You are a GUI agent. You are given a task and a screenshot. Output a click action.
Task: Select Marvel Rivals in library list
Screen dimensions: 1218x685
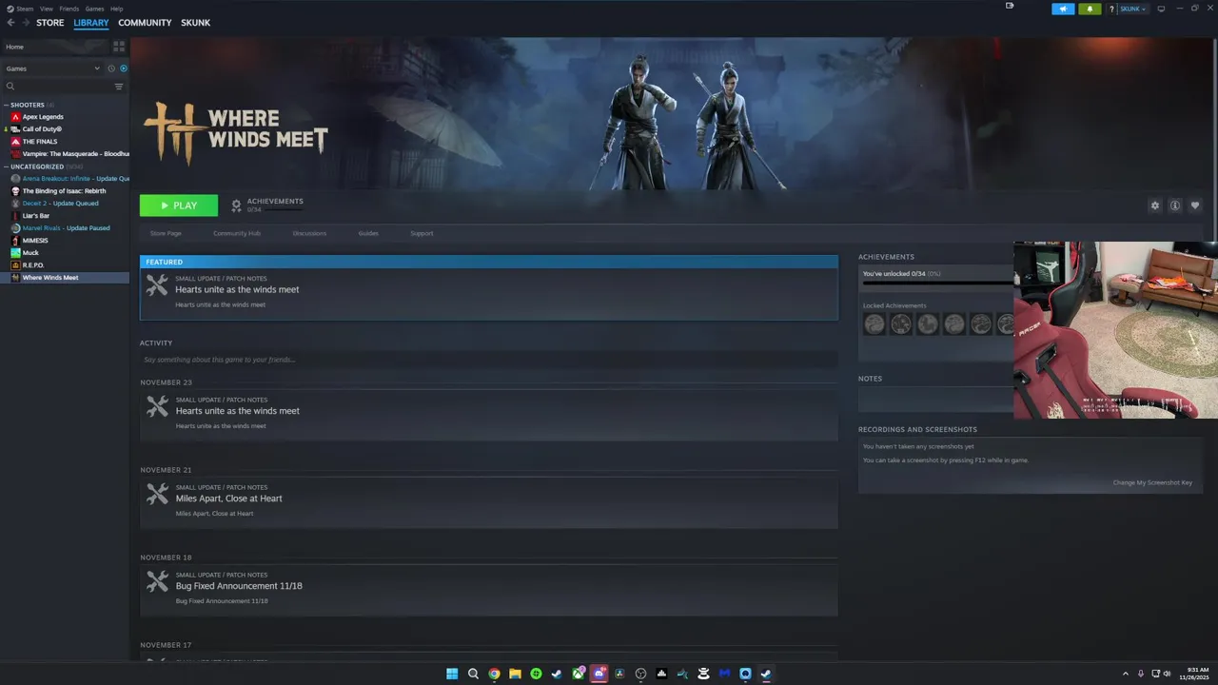[x=65, y=228]
